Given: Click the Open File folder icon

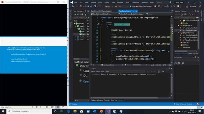Looking at the screenshot, I should [85, 6].
